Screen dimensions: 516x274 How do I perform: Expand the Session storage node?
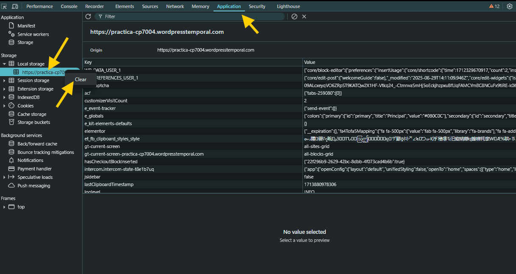(4, 80)
